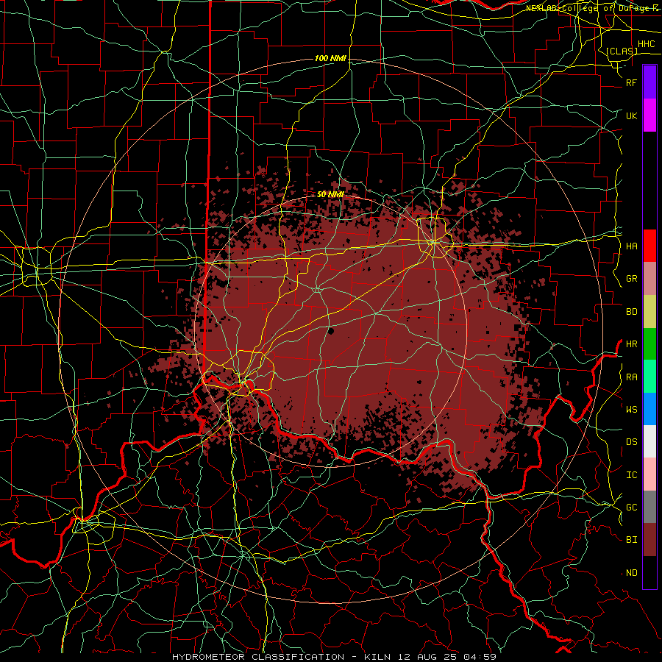Click the ND legend label
Image resolution: width=662 pixels, height=662 pixels.
click(x=631, y=573)
